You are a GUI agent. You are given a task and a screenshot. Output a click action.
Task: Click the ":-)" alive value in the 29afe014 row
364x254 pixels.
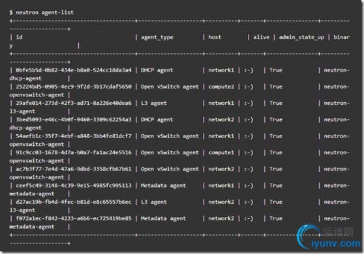pos(249,104)
